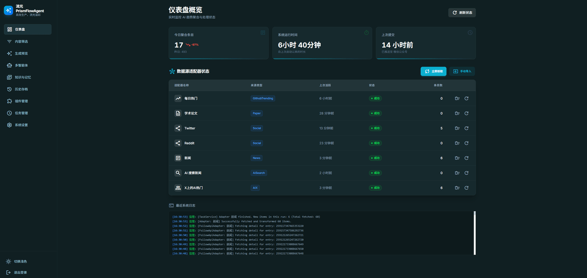Click the 今日聚合条目 value 17
The image size is (587, 278).
[x=179, y=45]
